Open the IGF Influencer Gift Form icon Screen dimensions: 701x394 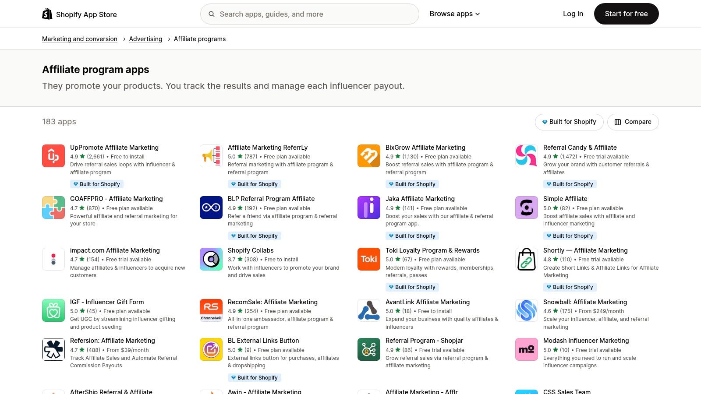point(53,310)
